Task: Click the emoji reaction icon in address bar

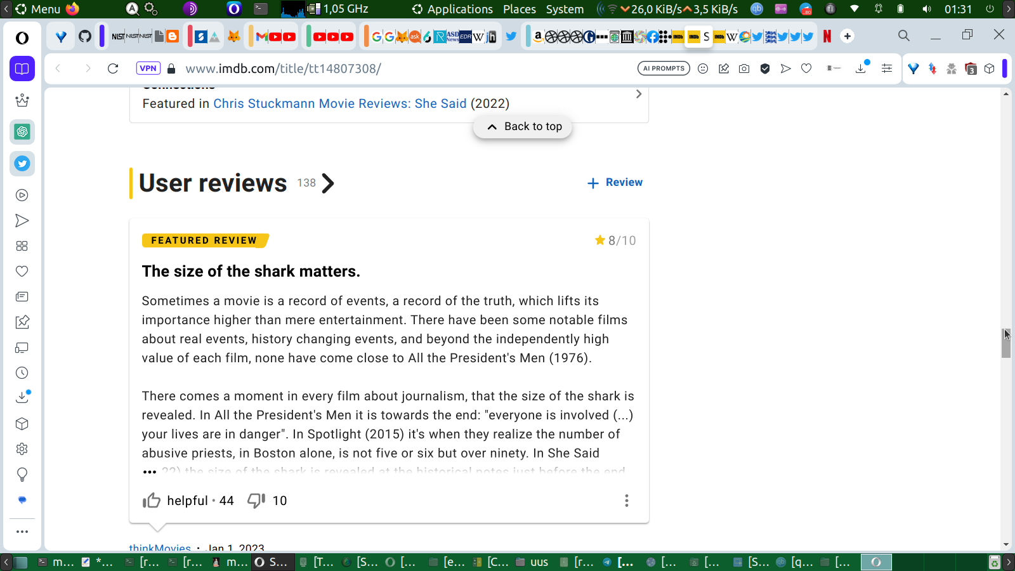Action: [x=703, y=69]
